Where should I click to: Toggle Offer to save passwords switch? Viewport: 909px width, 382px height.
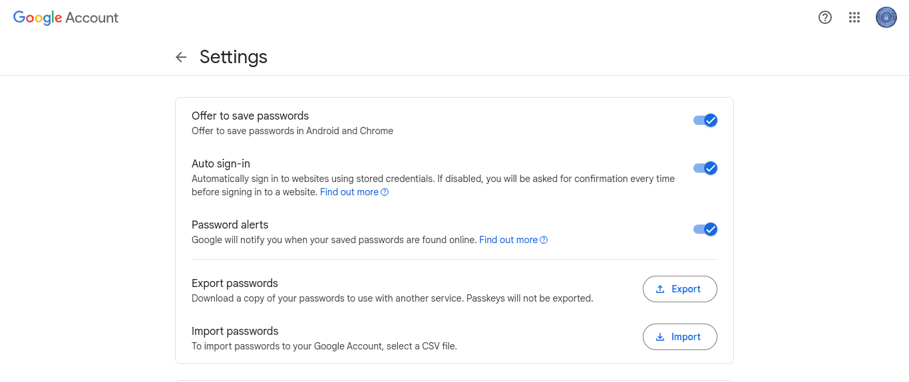coord(705,120)
